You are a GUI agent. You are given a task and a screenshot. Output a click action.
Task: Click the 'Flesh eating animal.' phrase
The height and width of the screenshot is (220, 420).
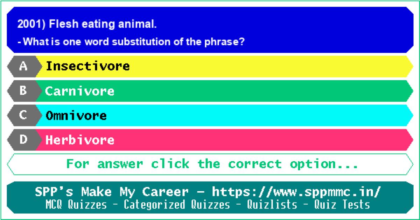click(x=103, y=24)
